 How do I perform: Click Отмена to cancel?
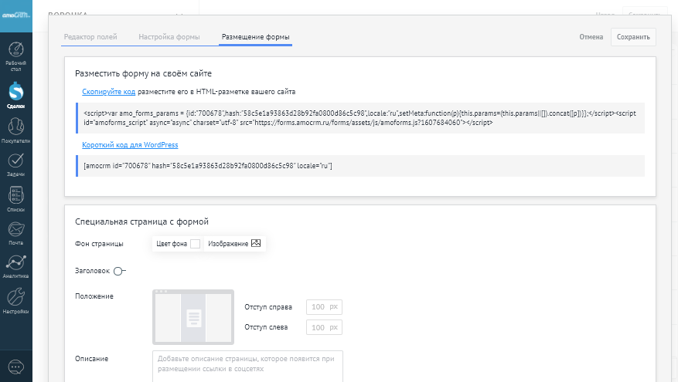591,37
